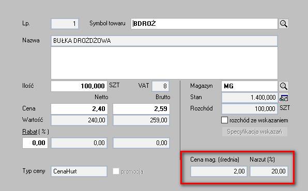308x191 pixels.
Task: Select the Rabat percent field 0,00
Action: pyautogui.click(x=35, y=143)
